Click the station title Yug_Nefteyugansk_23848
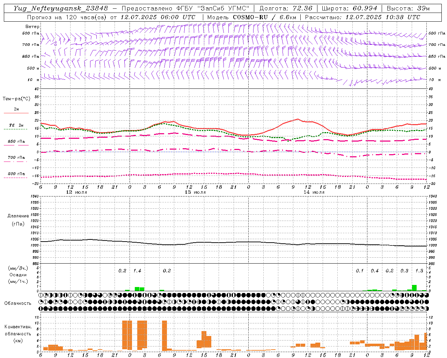Viewport: 447px width, 358px height. pos(61,8)
